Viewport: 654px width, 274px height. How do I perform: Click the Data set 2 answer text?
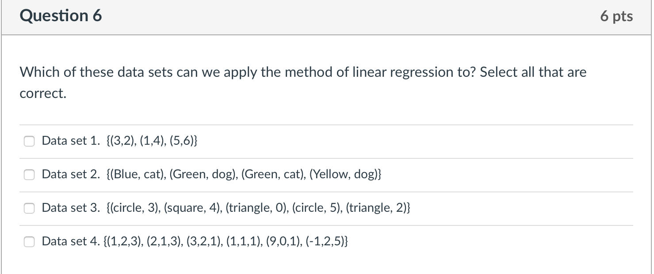pyautogui.click(x=210, y=175)
